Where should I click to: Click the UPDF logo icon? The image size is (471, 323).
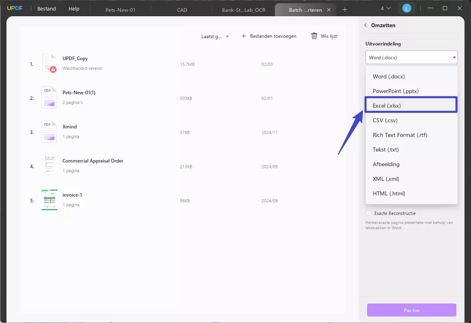click(15, 8)
